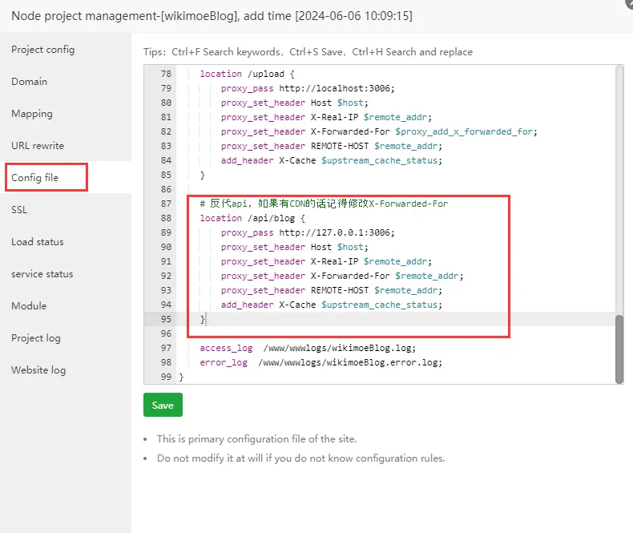Screen dimensions: 633x533
Task: Go to the URL rewrite tab
Action: pyautogui.click(x=38, y=146)
